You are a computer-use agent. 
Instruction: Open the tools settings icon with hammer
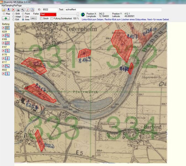pyautogui.click(x=23, y=10)
